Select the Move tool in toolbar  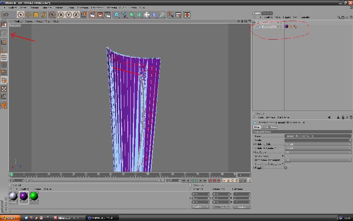pos(28,15)
